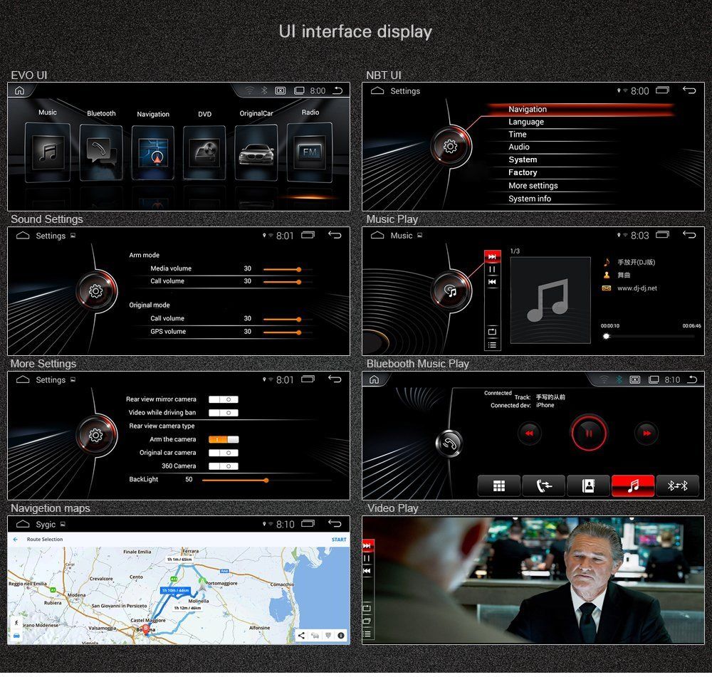Toggle Video while driving ban switch
Viewport: 712px width, 677px height.
(x=224, y=413)
